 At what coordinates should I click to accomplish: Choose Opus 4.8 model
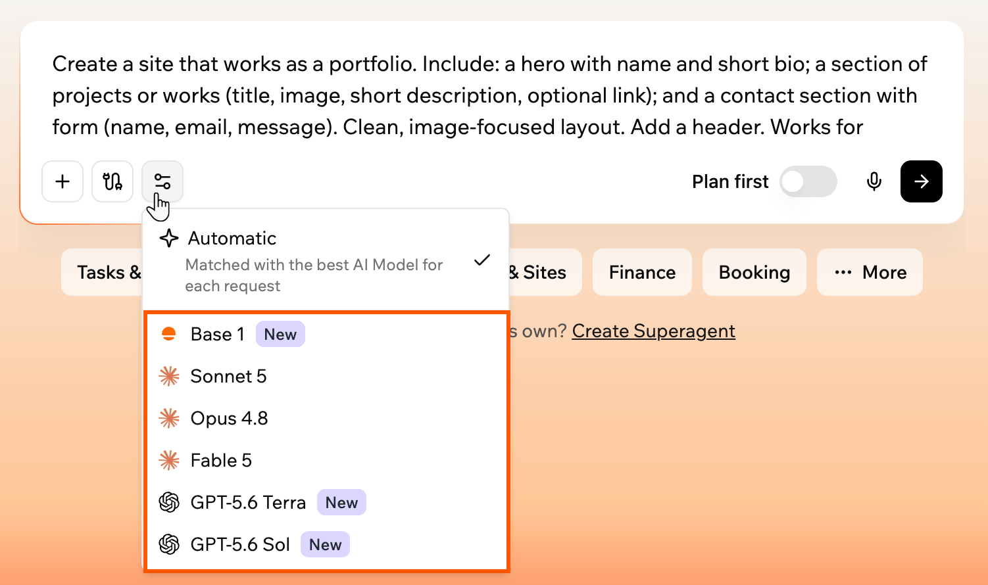326,418
